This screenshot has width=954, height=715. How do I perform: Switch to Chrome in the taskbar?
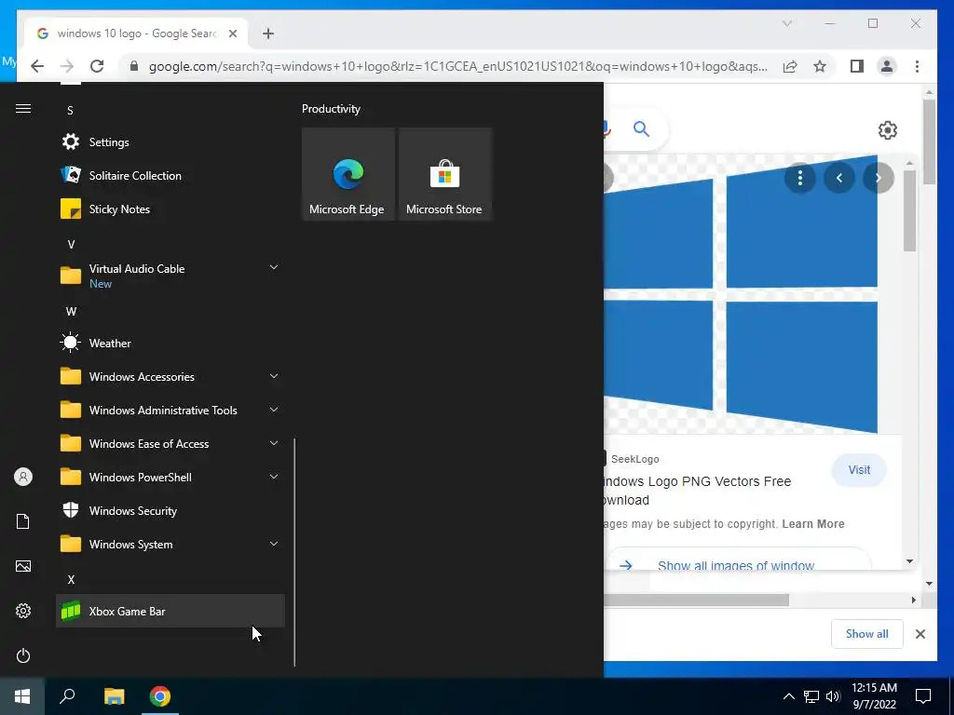160,696
